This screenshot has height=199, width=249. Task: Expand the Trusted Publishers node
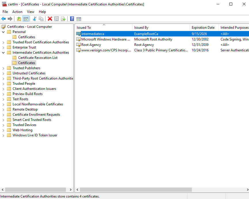point(3,68)
